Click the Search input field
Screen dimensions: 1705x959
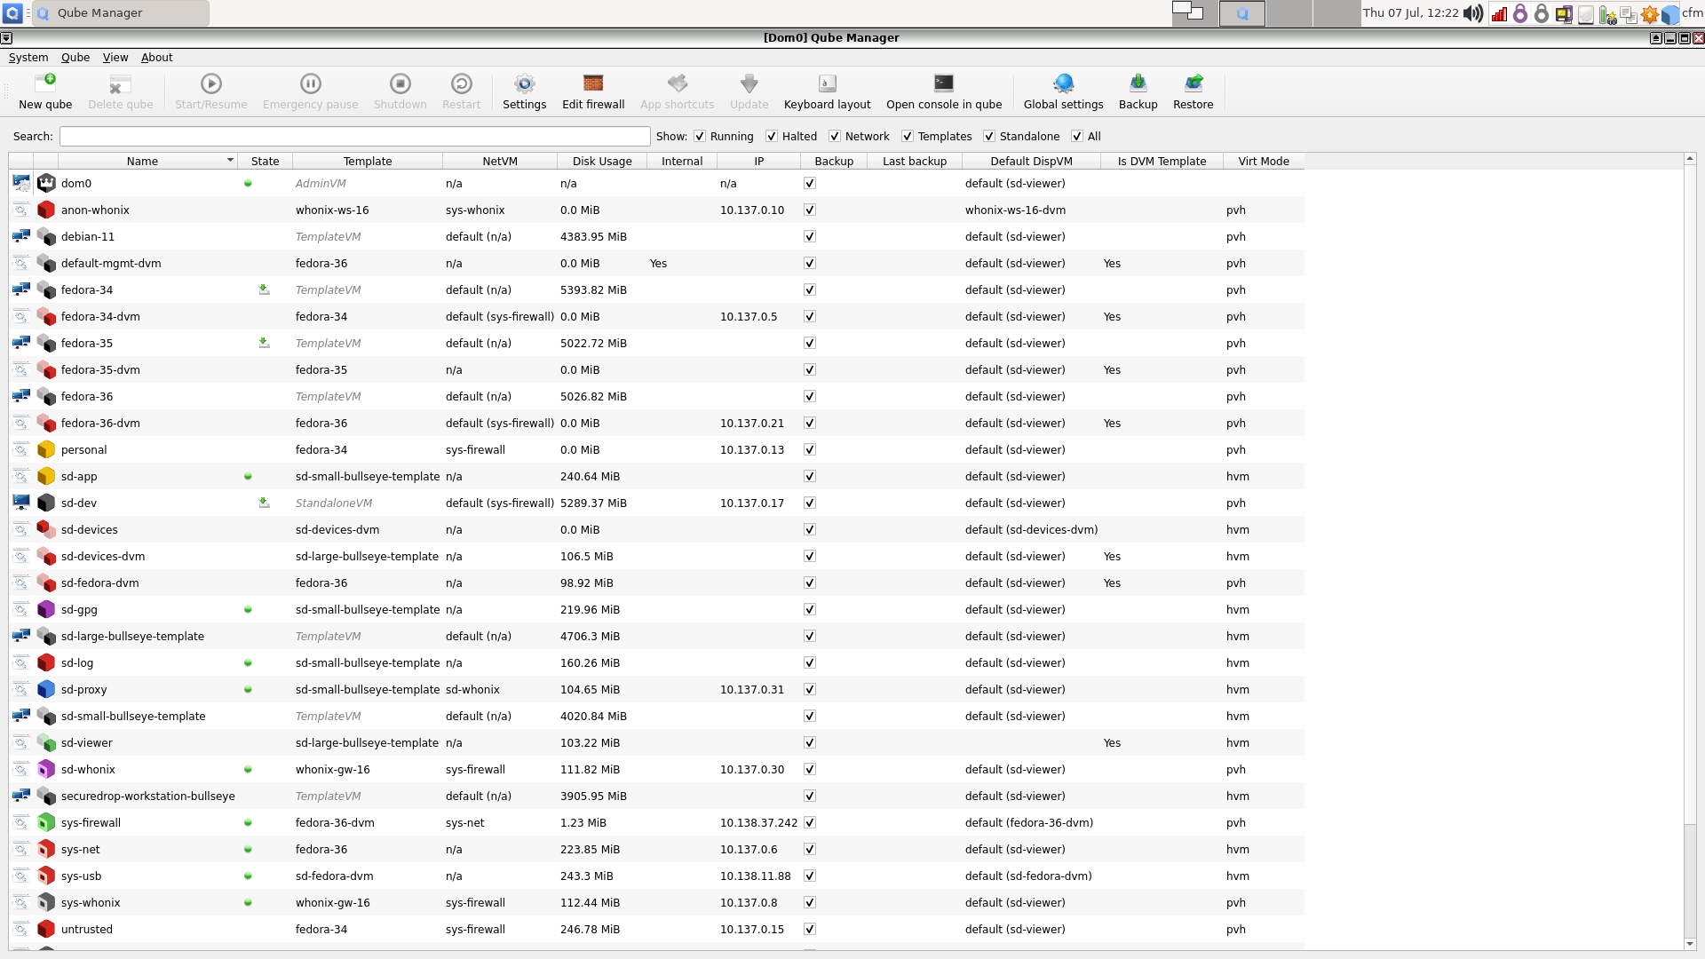pyautogui.click(x=354, y=137)
